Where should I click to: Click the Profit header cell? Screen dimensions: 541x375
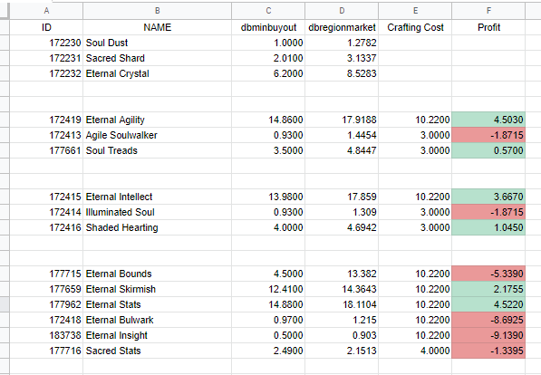click(x=488, y=27)
